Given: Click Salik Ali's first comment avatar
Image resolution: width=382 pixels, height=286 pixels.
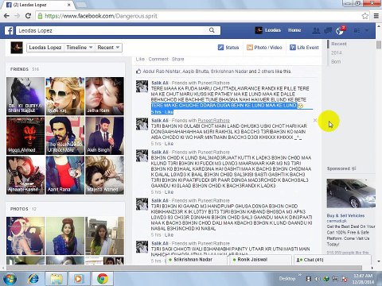Looking at the screenshot, I should 142,87.
